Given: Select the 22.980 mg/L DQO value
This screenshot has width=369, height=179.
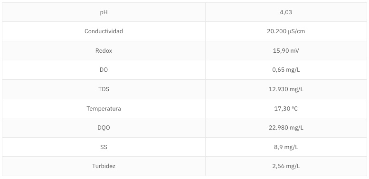Looking at the screenshot, I should pos(286,128).
